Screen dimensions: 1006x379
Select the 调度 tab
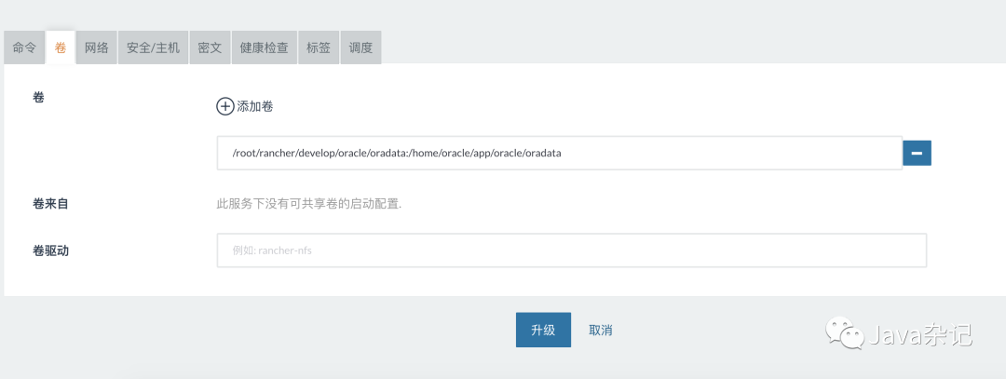[360, 47]
